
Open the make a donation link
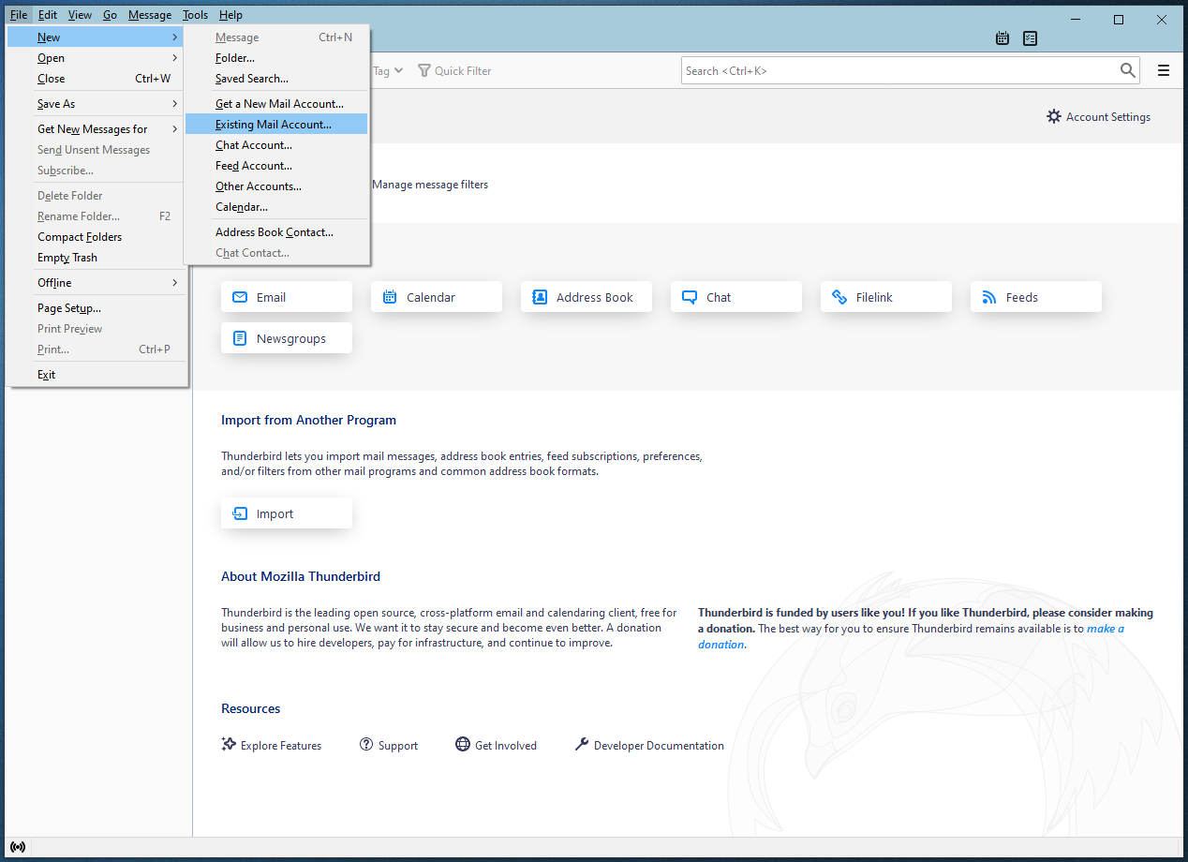1105,629
